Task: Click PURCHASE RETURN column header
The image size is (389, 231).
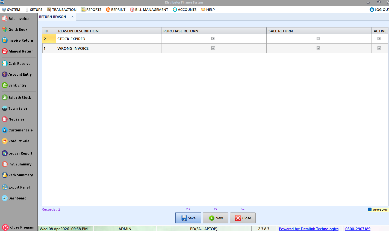Action: click(x=214, y=31)
